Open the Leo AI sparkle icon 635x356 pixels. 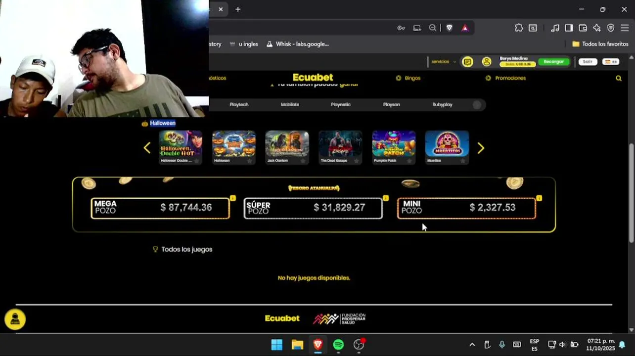tap(596, 28)
